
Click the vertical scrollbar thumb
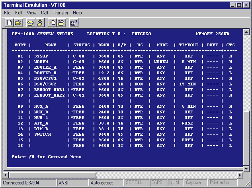[246, 138]
